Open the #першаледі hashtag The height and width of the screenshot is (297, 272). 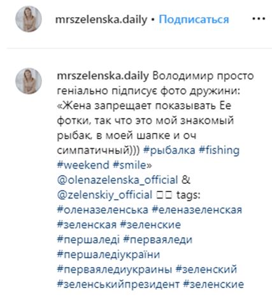tap(89, 240)
